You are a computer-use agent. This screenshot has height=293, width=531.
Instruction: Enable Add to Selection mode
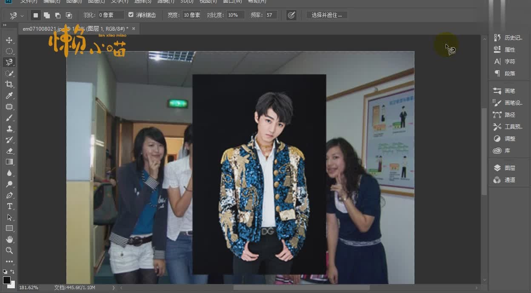coord(47,15)
